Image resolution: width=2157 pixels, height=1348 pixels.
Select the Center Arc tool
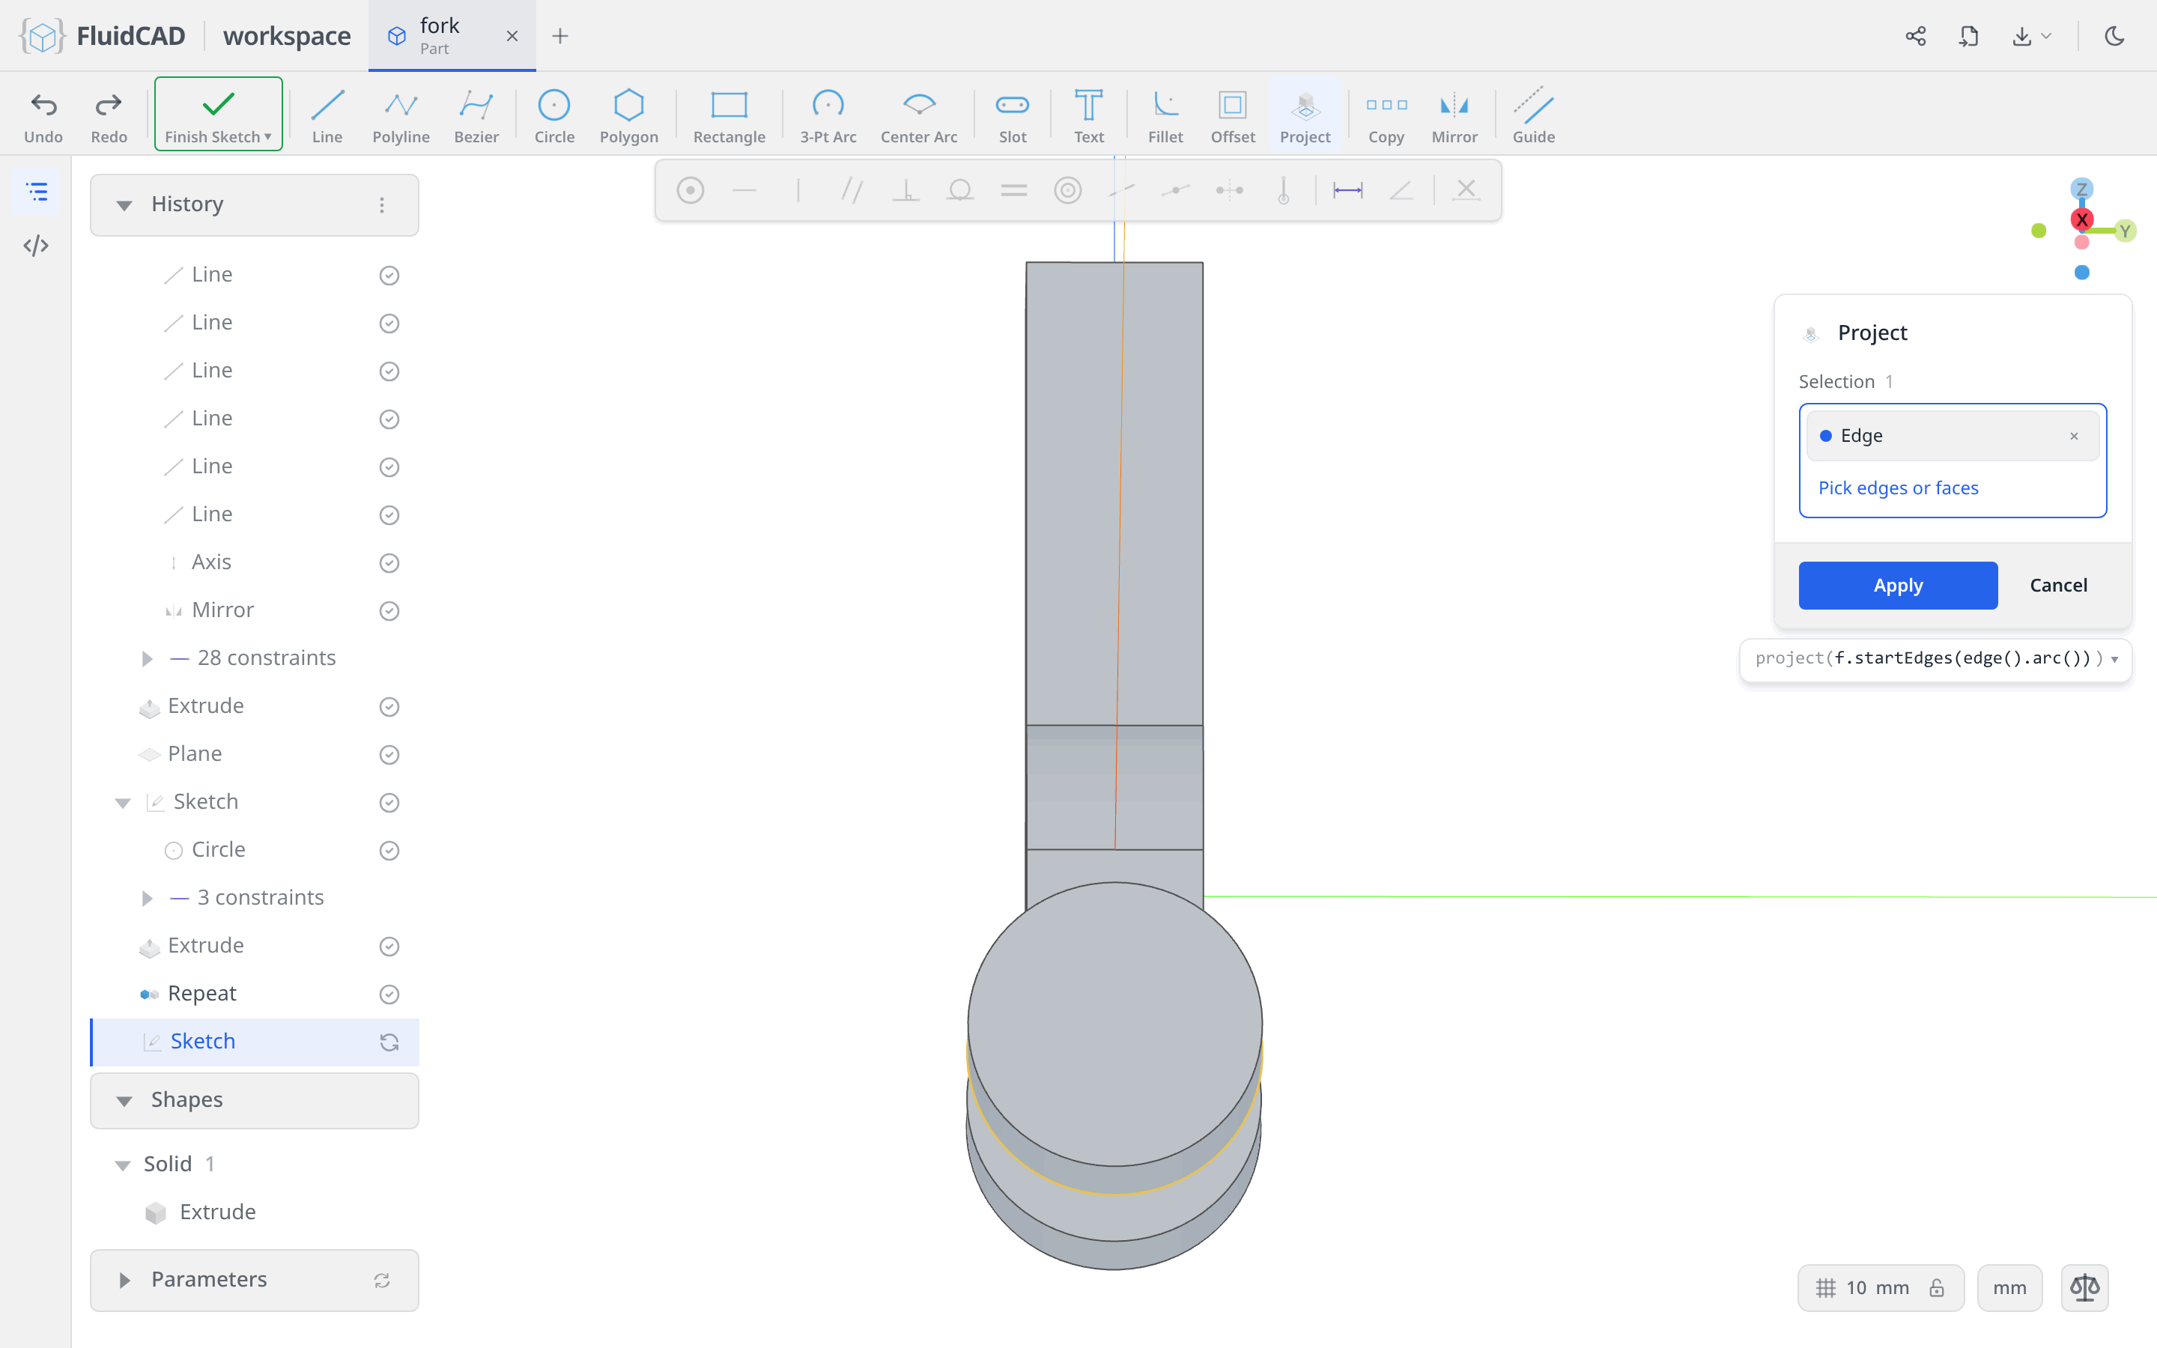point(919,115)
